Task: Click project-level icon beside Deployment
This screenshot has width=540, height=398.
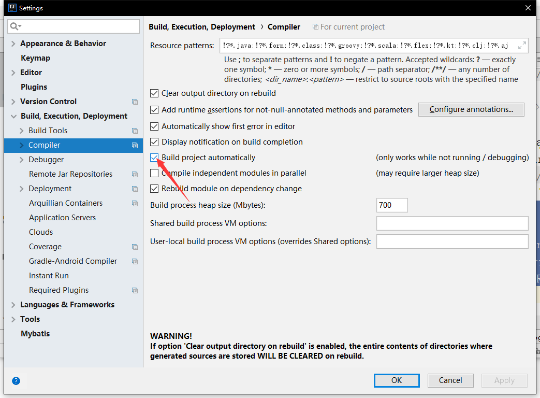Action: [135, 189]
